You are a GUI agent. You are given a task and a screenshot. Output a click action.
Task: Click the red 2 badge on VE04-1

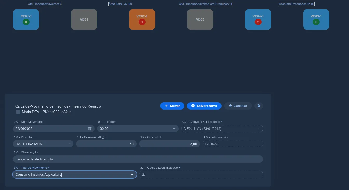click(x=258, y=22)
